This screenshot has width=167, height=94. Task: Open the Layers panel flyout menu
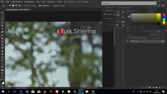(x=166, y=27)
